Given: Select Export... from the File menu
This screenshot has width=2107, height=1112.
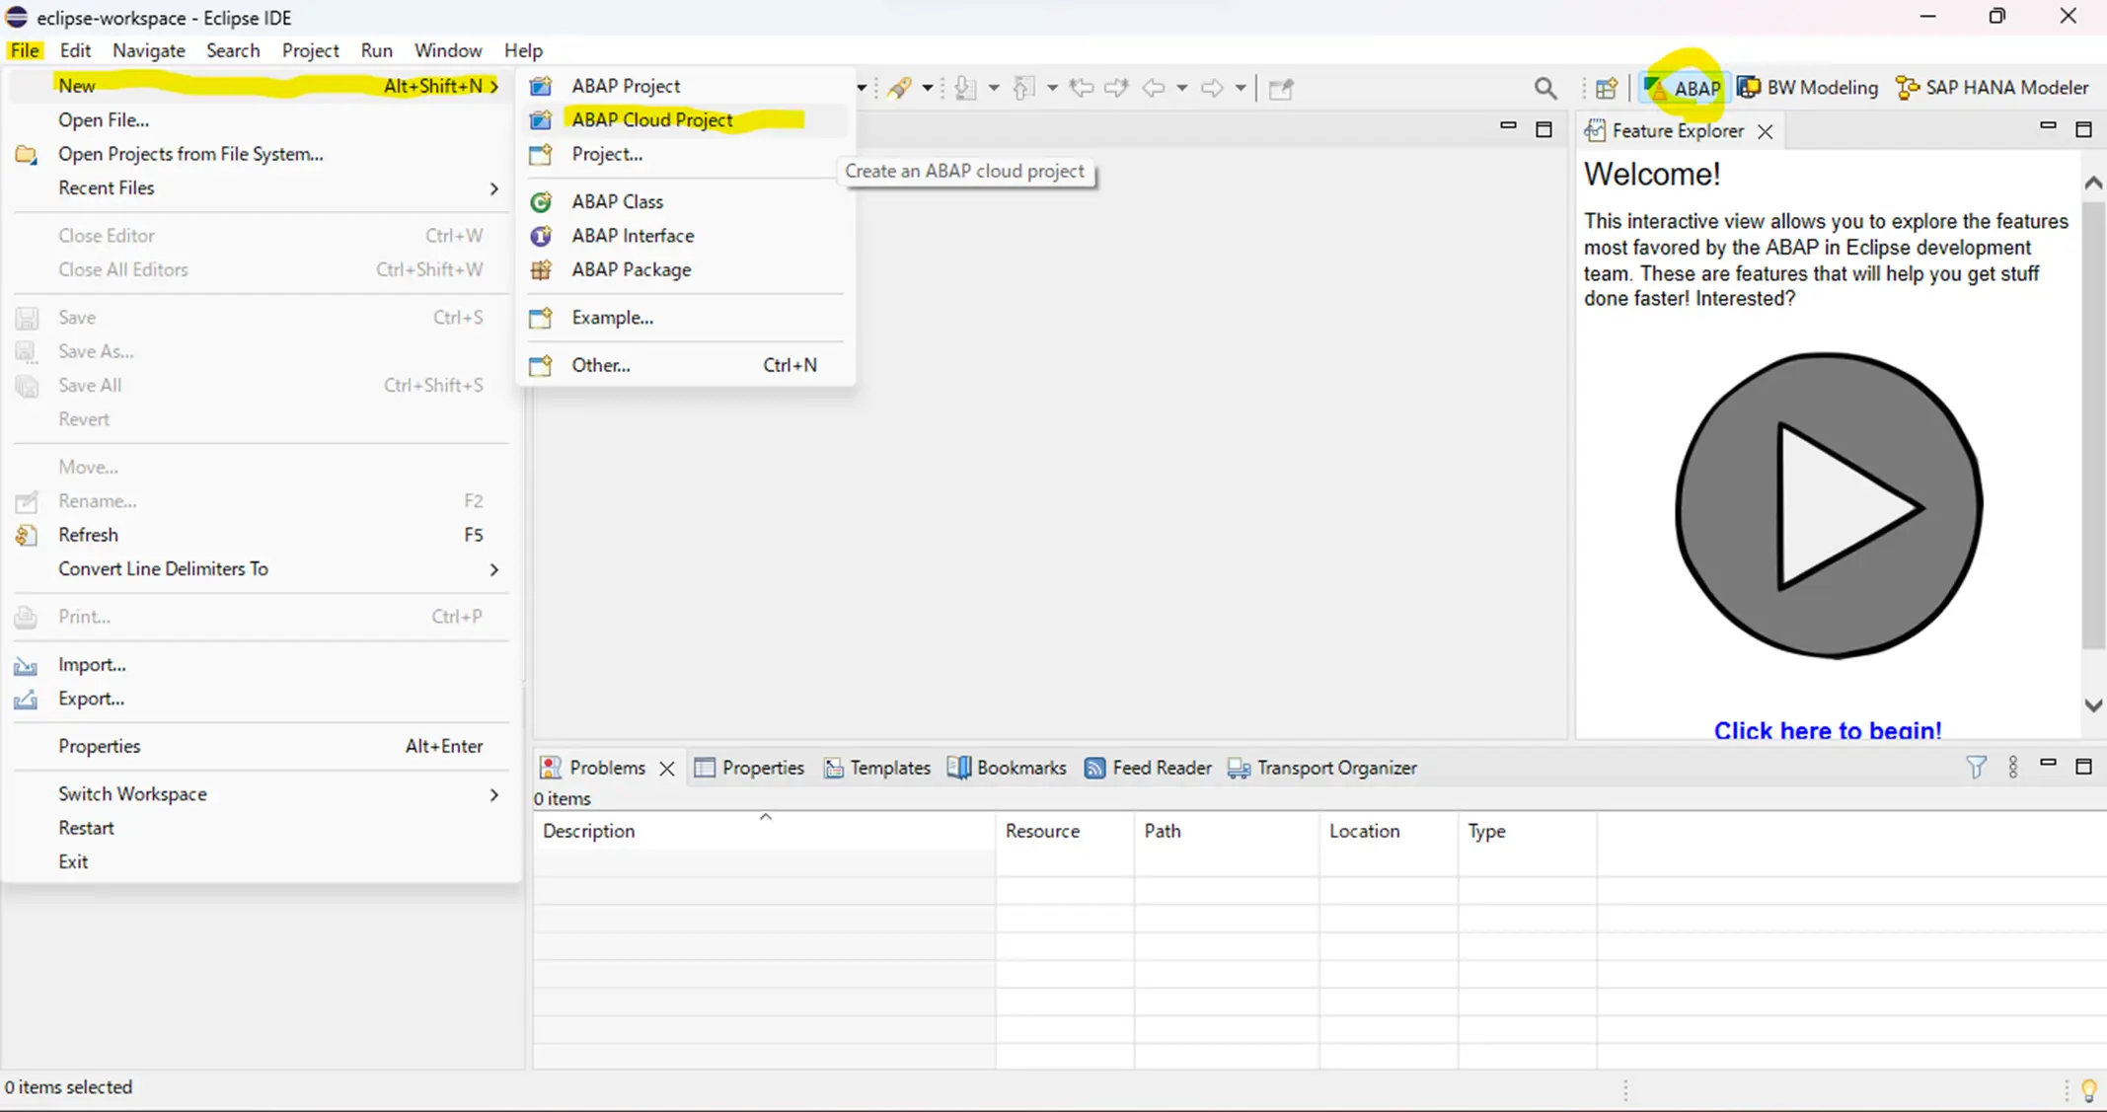Looking at the screenshot, I should pos(262,698).
